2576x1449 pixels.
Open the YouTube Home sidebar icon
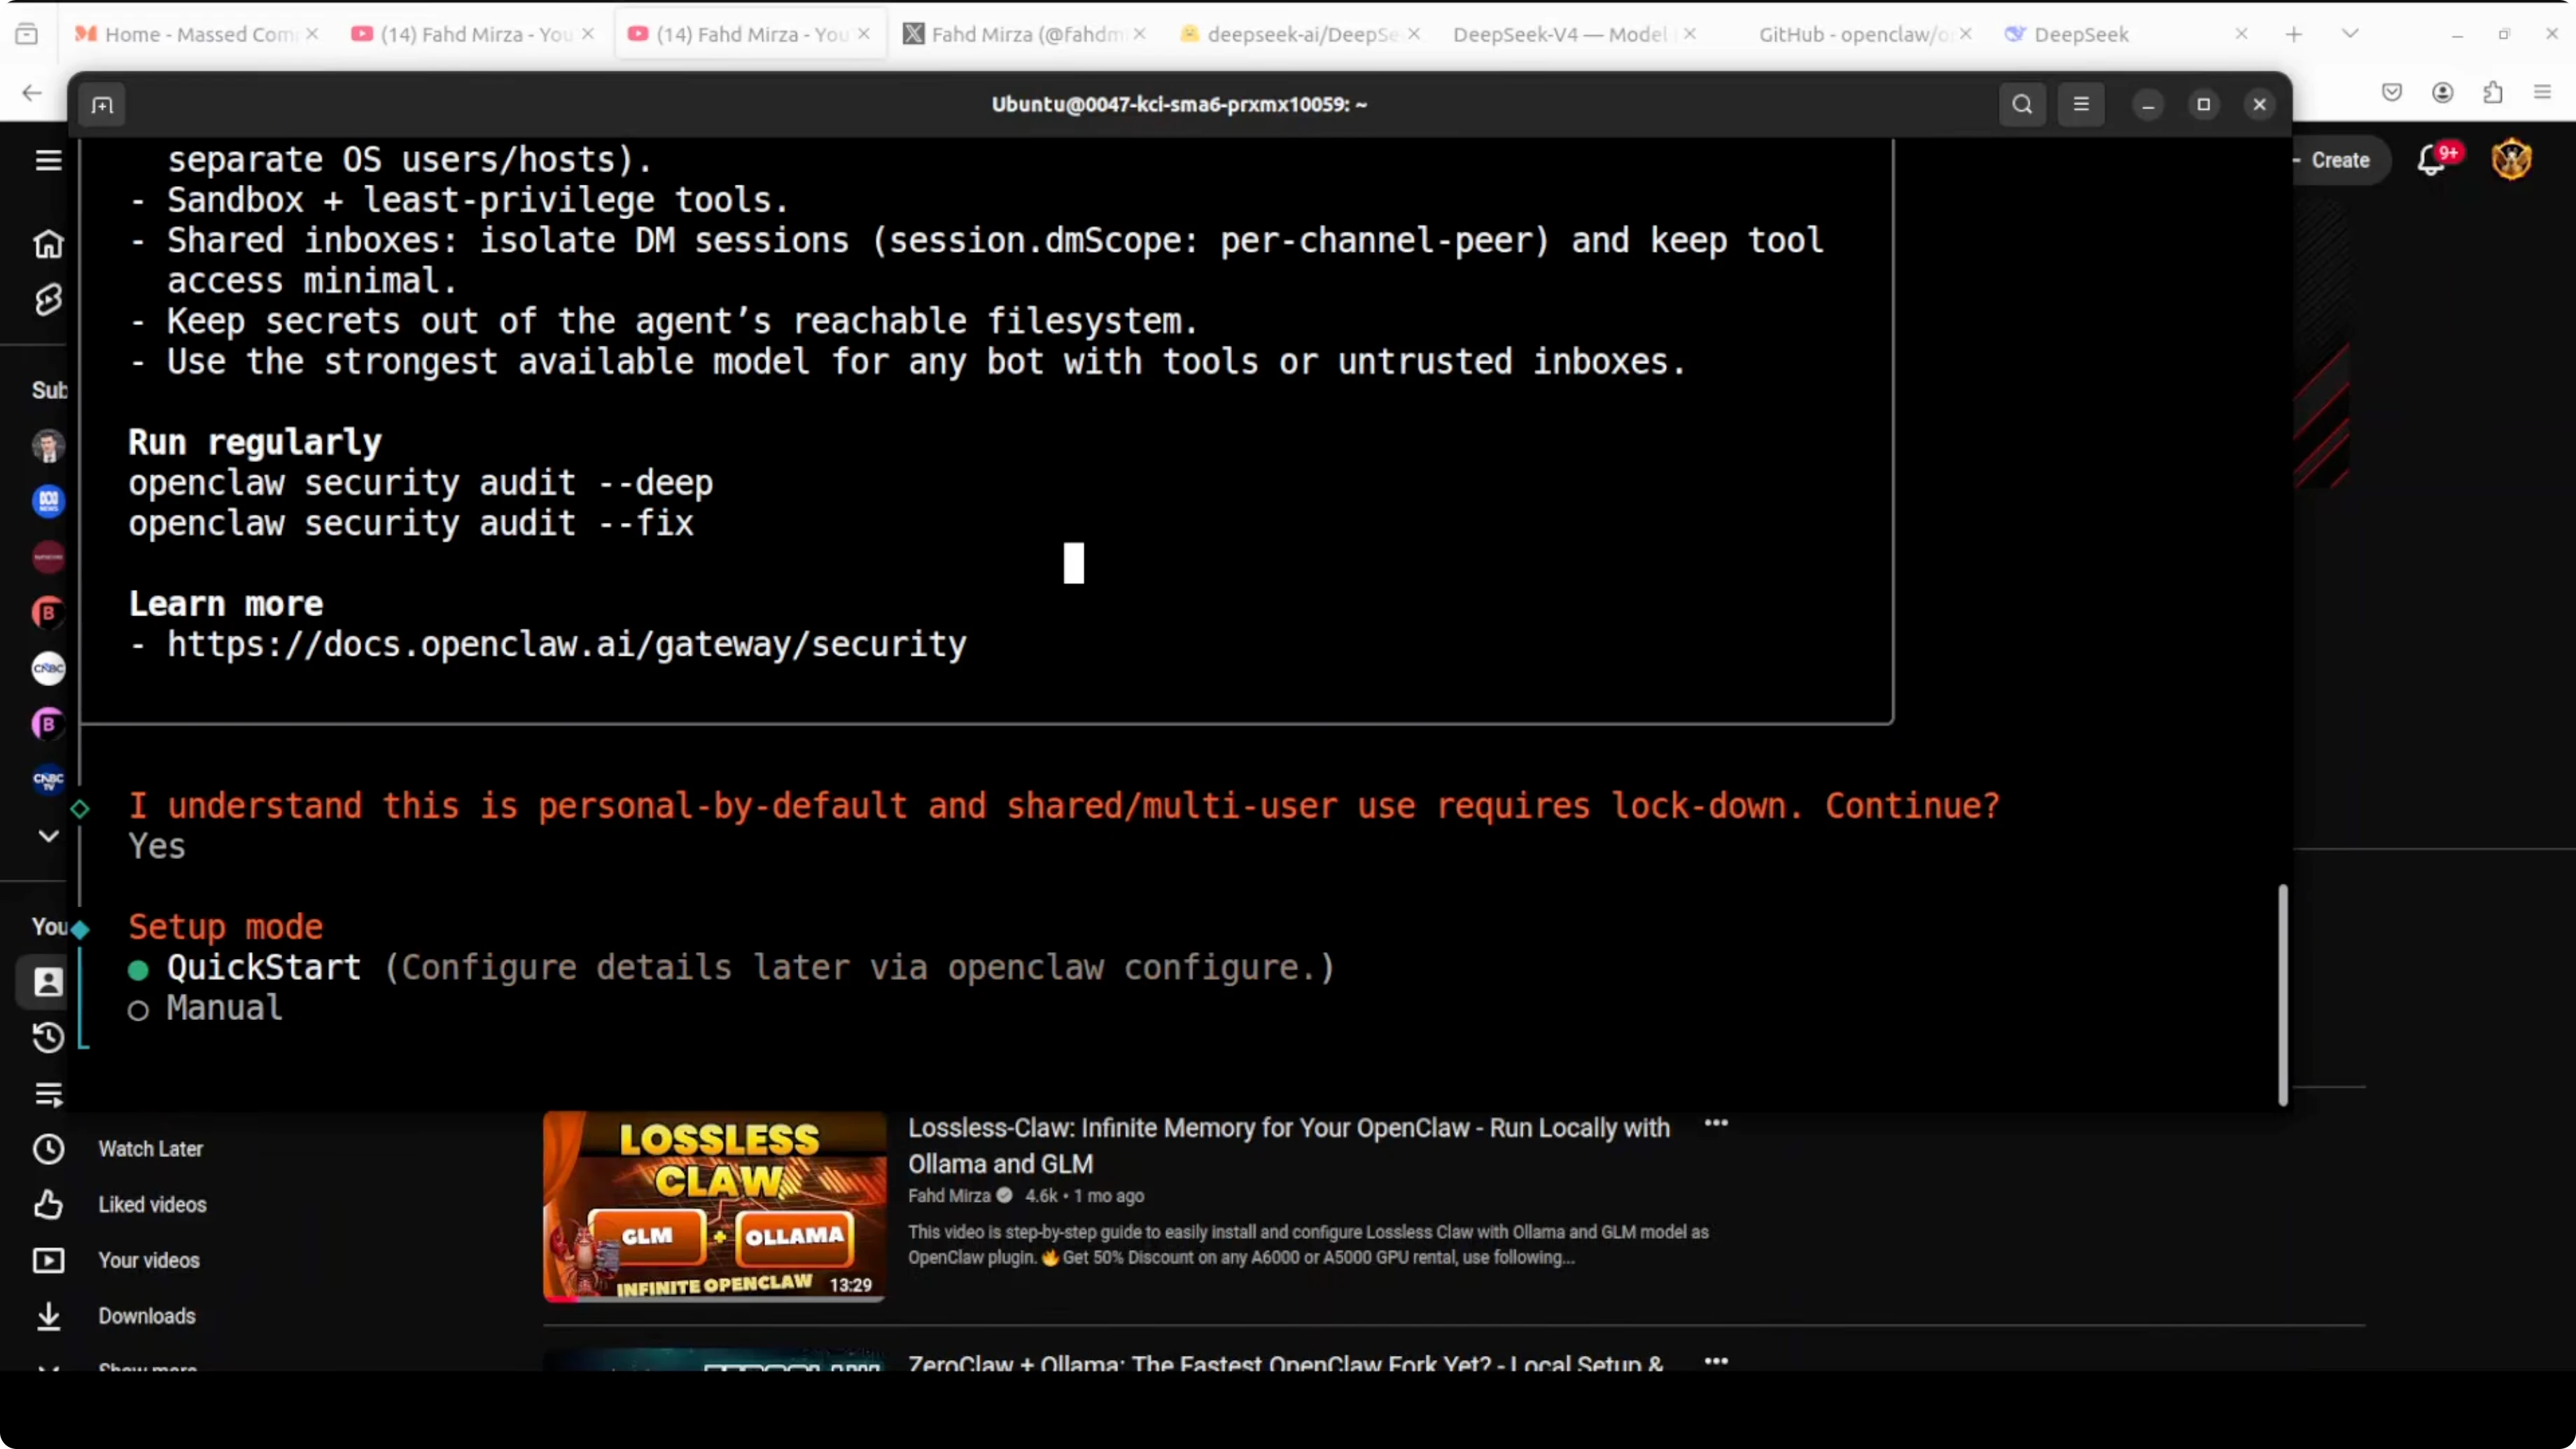click(x=48, y=244)
